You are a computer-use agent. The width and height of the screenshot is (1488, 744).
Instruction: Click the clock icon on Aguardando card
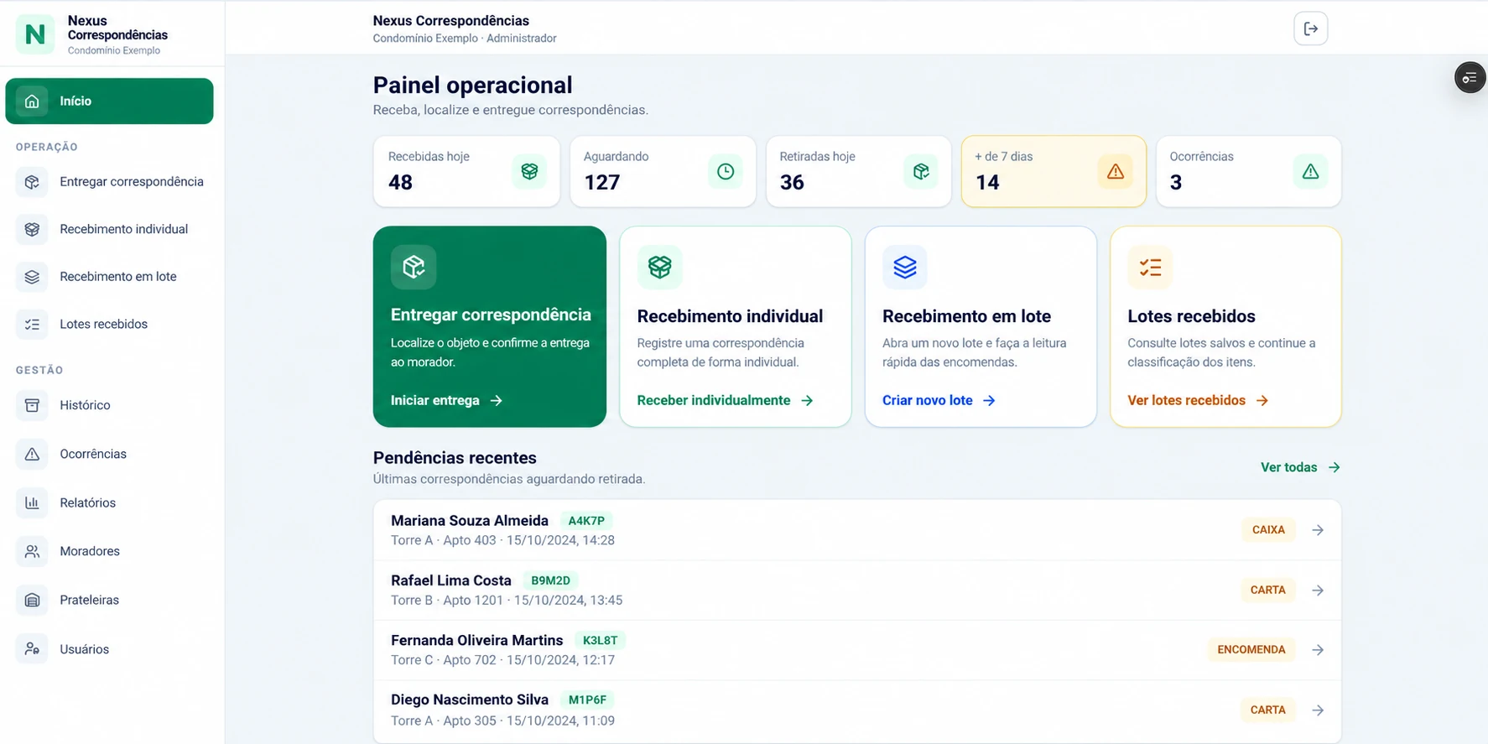[726, 171]
